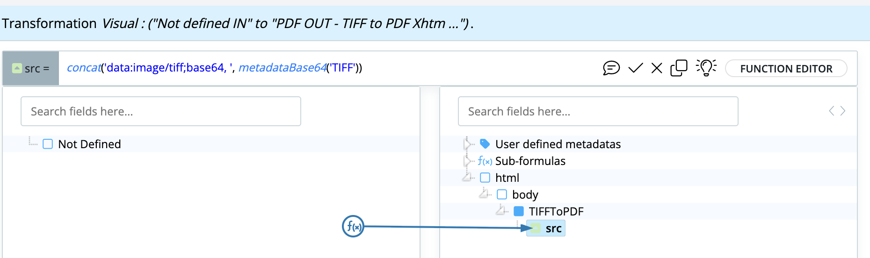The image size is (870, 258).
Task: Click the f(x) Sub-formulas icon
Action: [485, 161]
